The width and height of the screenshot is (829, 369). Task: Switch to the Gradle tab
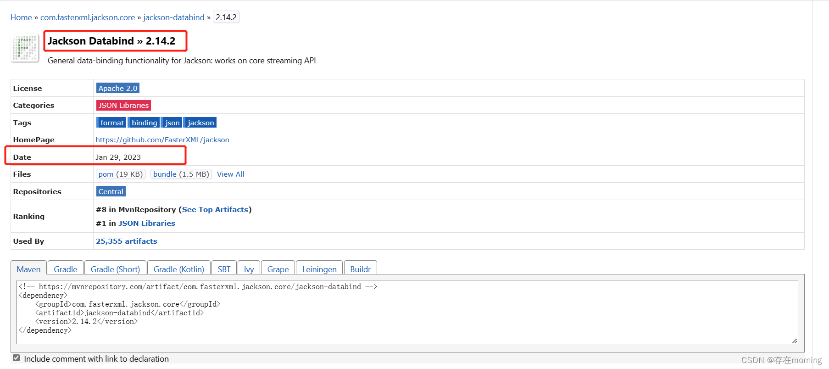click(66, 268)
